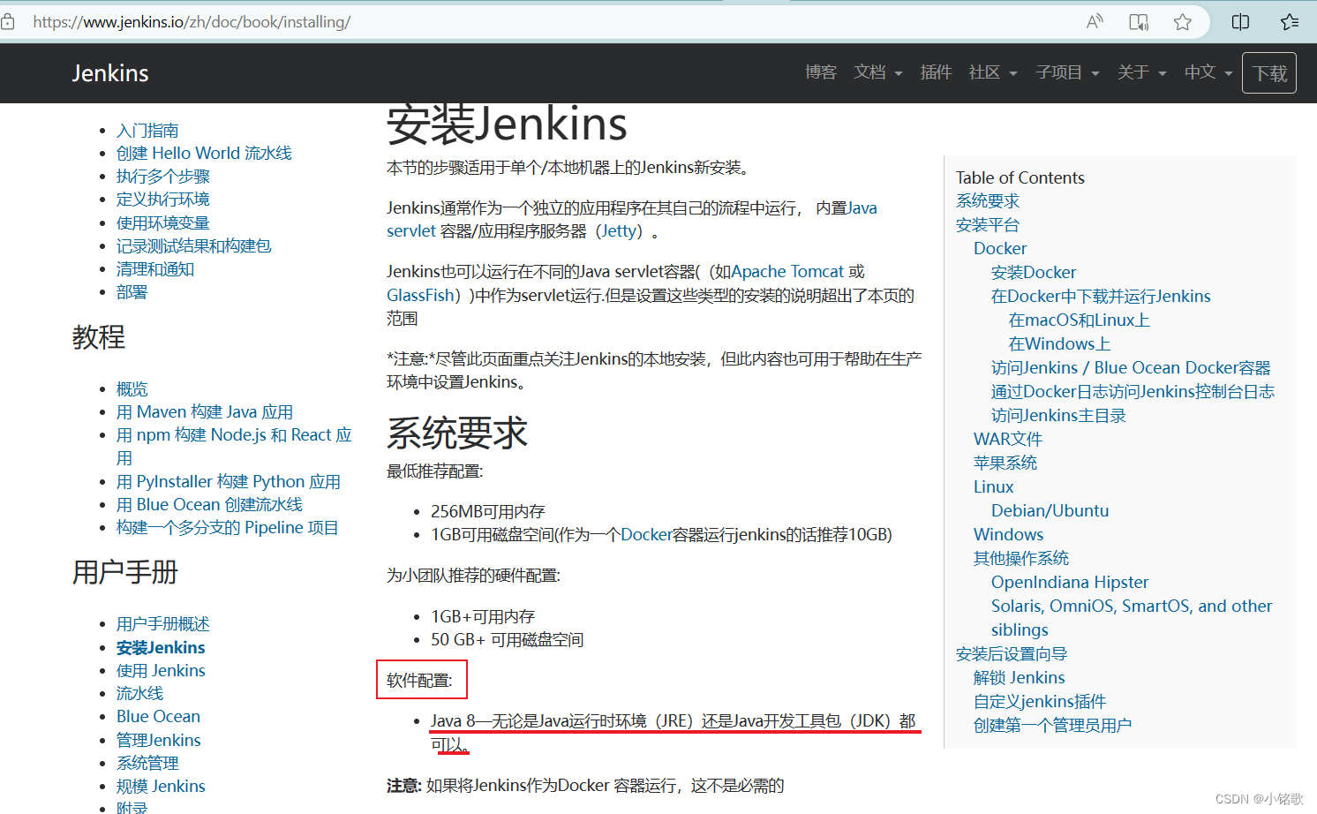Open the Jenkins home logo link
Viewport: 1317px width, 814px height.
(x=110, y=73)
